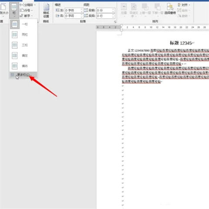
Task: Click the spacing after icon
Action: click(x=86, y=16)
